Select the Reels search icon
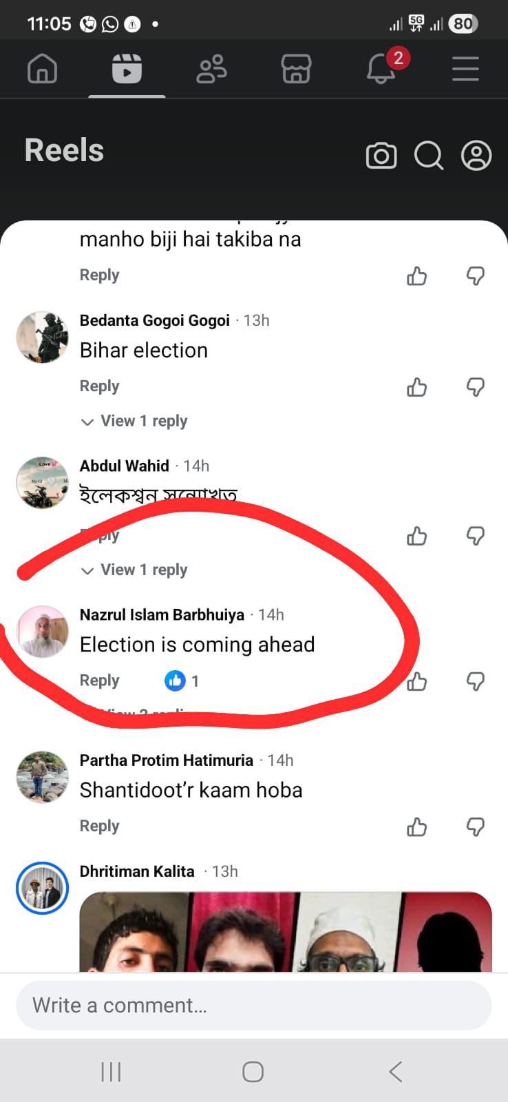The height and width of the screenshot is (1102, 508). [x=429, y=156]
